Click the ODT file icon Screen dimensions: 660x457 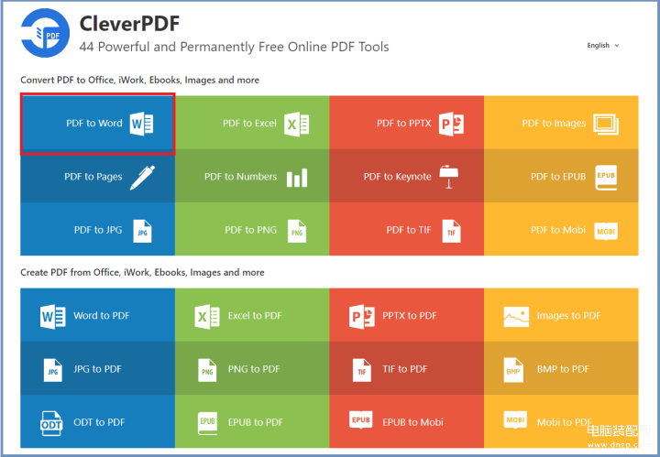[x=51, y=423]
